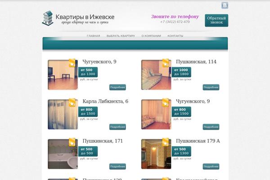The width and height of the screenshot is (270, 180).
Task: Open Чугуевского, 9 photo with TV and table
Action: point(63,75)
